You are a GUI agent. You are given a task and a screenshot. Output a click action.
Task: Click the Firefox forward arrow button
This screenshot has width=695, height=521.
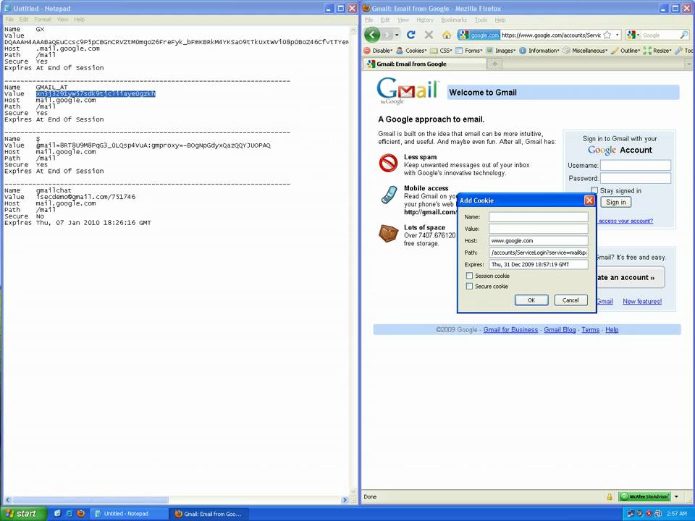pyautogui.click(x=387, y=35)
